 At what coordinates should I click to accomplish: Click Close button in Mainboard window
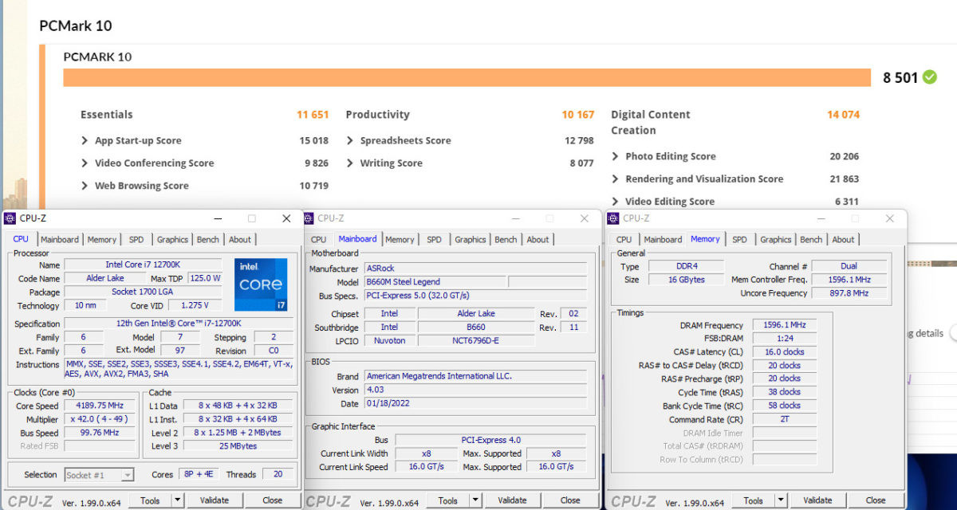570,500
